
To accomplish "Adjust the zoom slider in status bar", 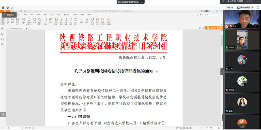I will tap(201, 128).
